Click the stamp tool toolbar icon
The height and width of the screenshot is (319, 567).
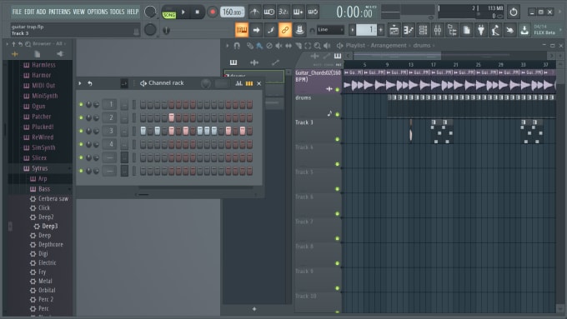299,30
